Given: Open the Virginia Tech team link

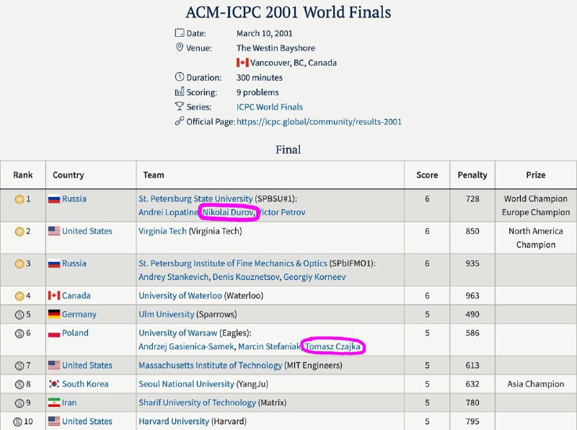Looking at the screenshot, I should click(x=163, y=231).
